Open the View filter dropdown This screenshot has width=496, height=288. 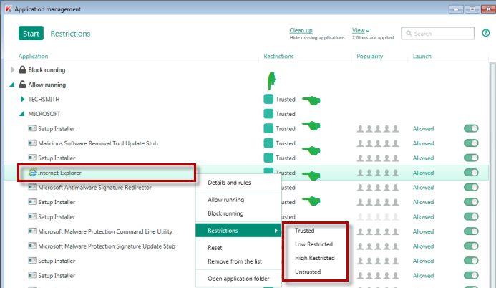pyautogui.click(x=361, y=30)
